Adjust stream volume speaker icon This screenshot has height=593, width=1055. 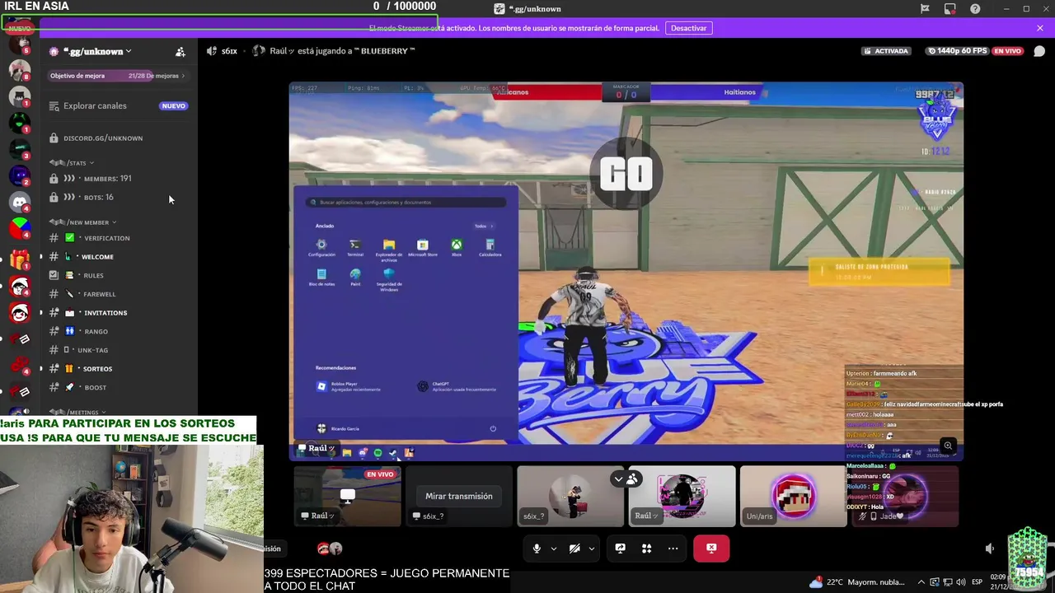[990, 549]
